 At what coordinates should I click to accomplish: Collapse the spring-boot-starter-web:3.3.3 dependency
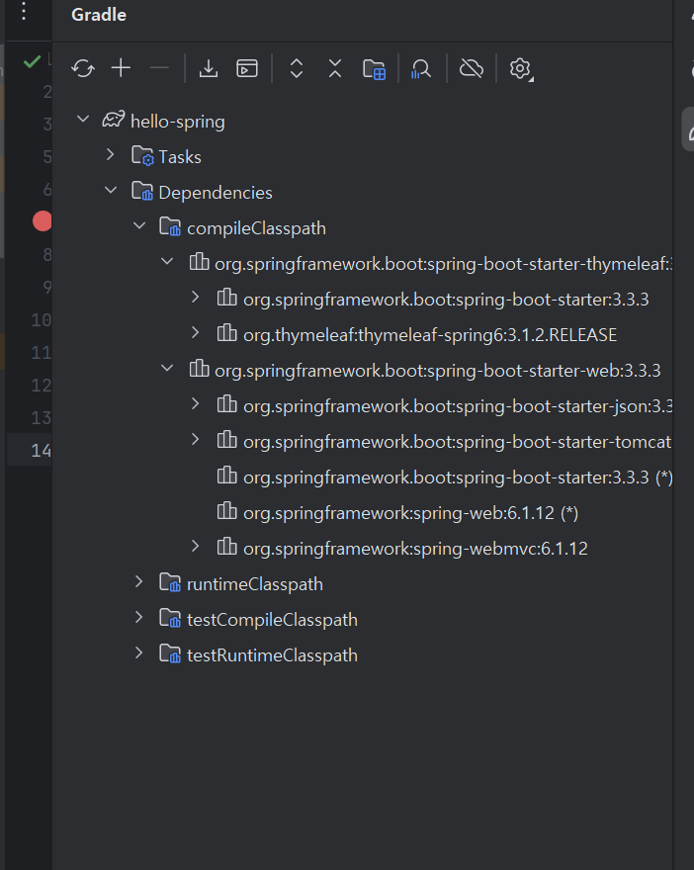tap(167, 368)
